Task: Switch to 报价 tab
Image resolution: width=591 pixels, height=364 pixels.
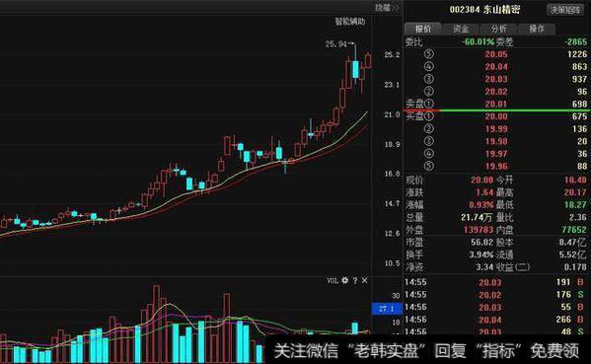Action: click(x=422, y=29)
